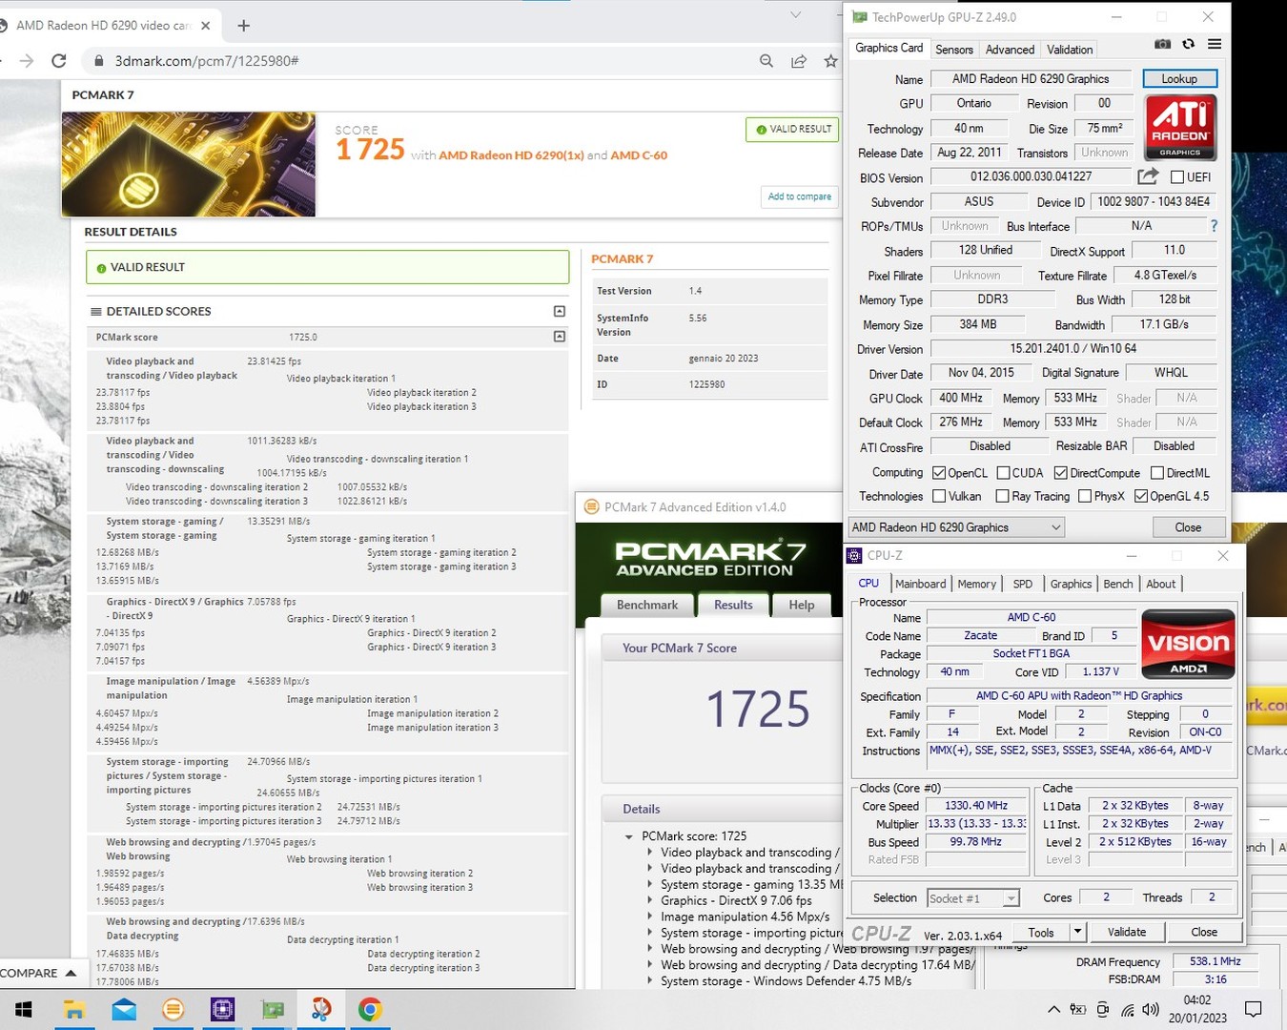
Task: Switch to GPU-Z Advanced tab
Action: point(1010,50)
